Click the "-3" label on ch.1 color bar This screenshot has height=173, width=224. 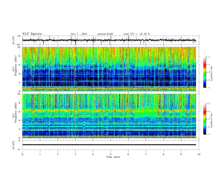coord(208,57)
